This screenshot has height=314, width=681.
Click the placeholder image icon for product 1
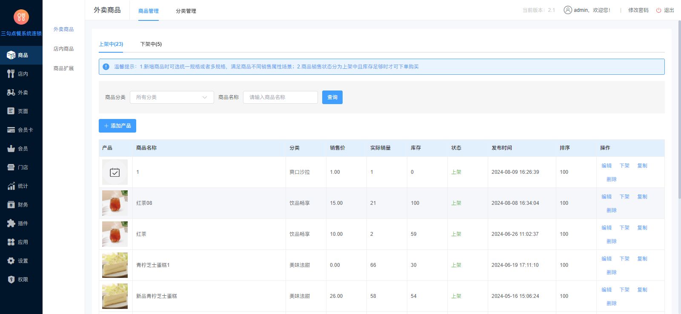[x=115, y=172]
